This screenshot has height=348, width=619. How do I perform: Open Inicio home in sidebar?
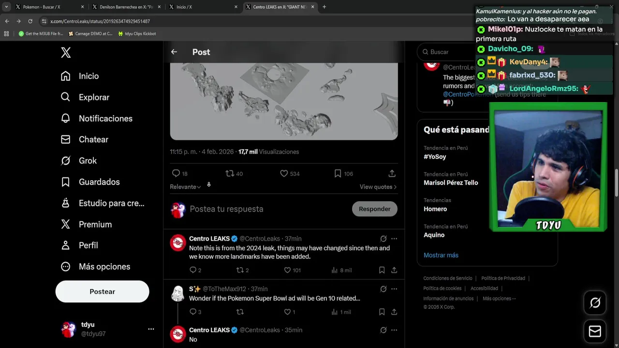[80, 76]
